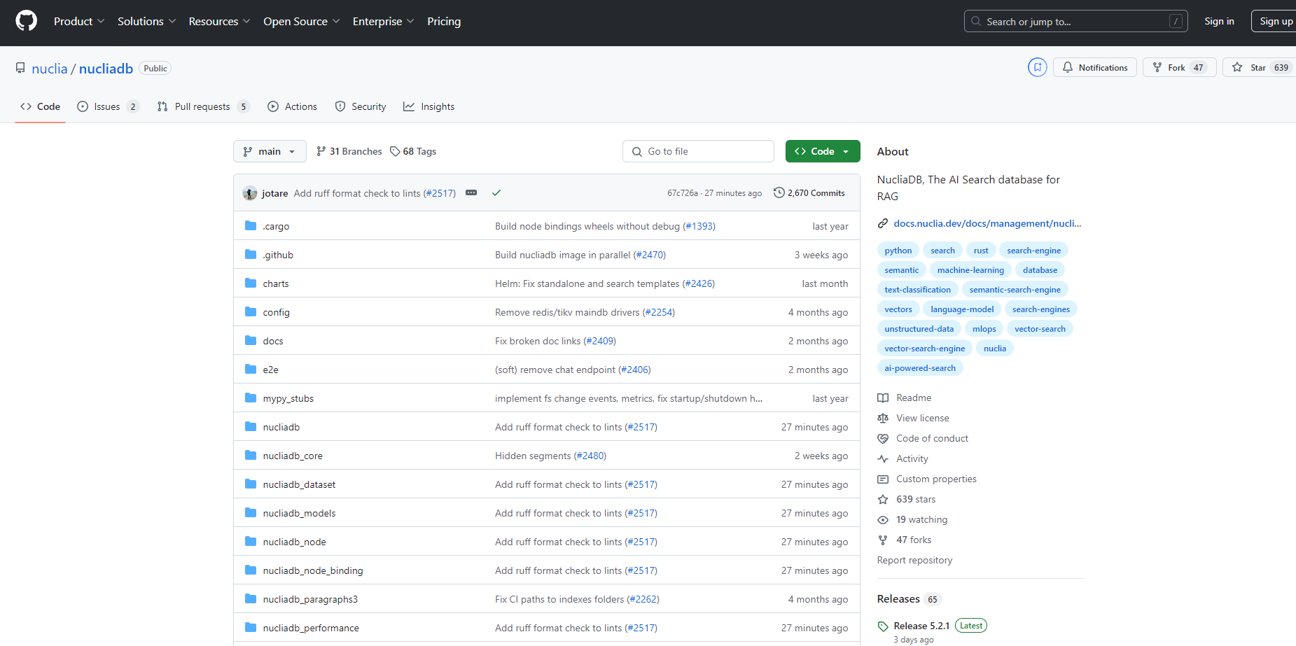
Task: Open the Resources dropdown menu
Action: click(219, 21)
